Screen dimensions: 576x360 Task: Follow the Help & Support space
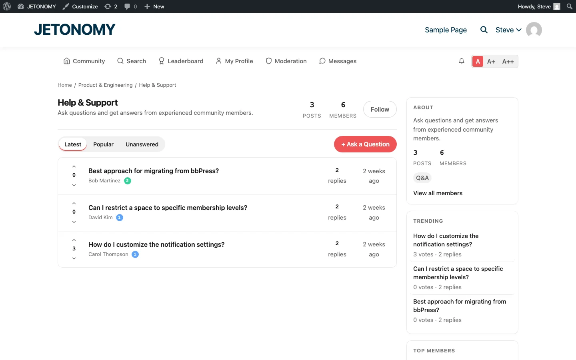click(380, 109)
